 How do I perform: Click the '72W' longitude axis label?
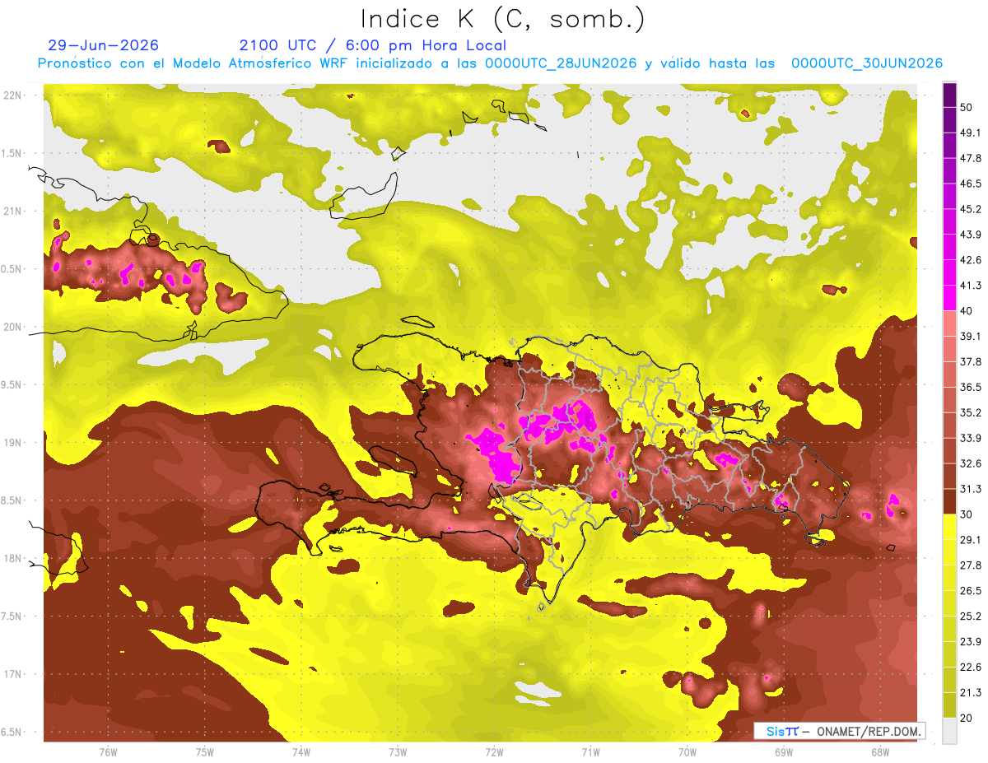pyautogui.click(x=494, y=751)
